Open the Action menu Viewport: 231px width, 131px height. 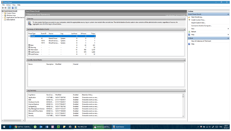click(8, 5)
